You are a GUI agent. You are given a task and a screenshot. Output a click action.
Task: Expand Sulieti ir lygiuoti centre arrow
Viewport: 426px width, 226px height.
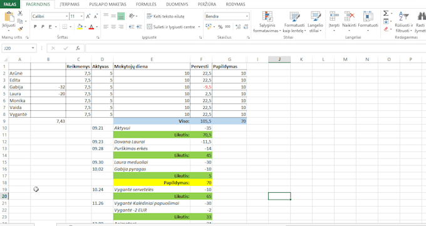199,27
